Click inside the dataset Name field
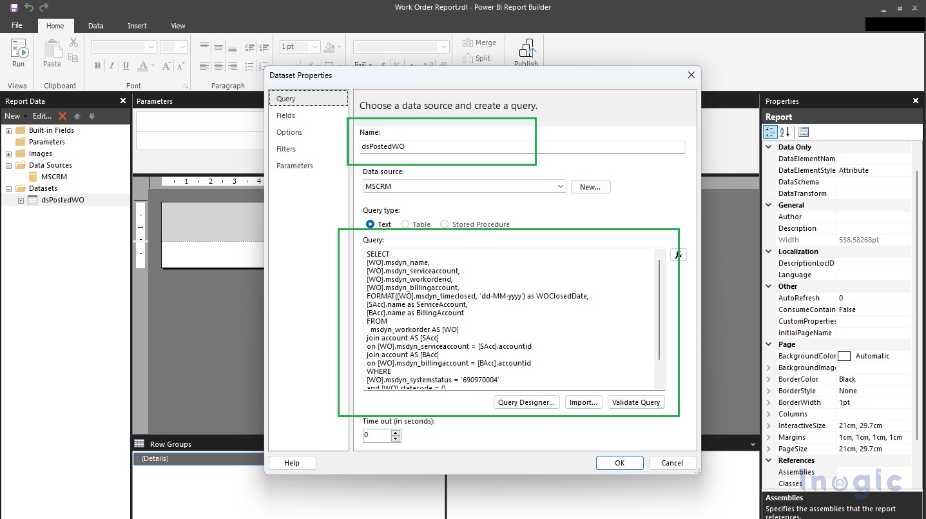Viewport: 926px width, 519px height. coord(523,147)
